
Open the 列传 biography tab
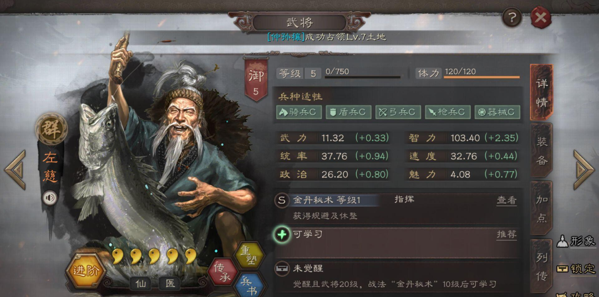click(x=541, y=267)
